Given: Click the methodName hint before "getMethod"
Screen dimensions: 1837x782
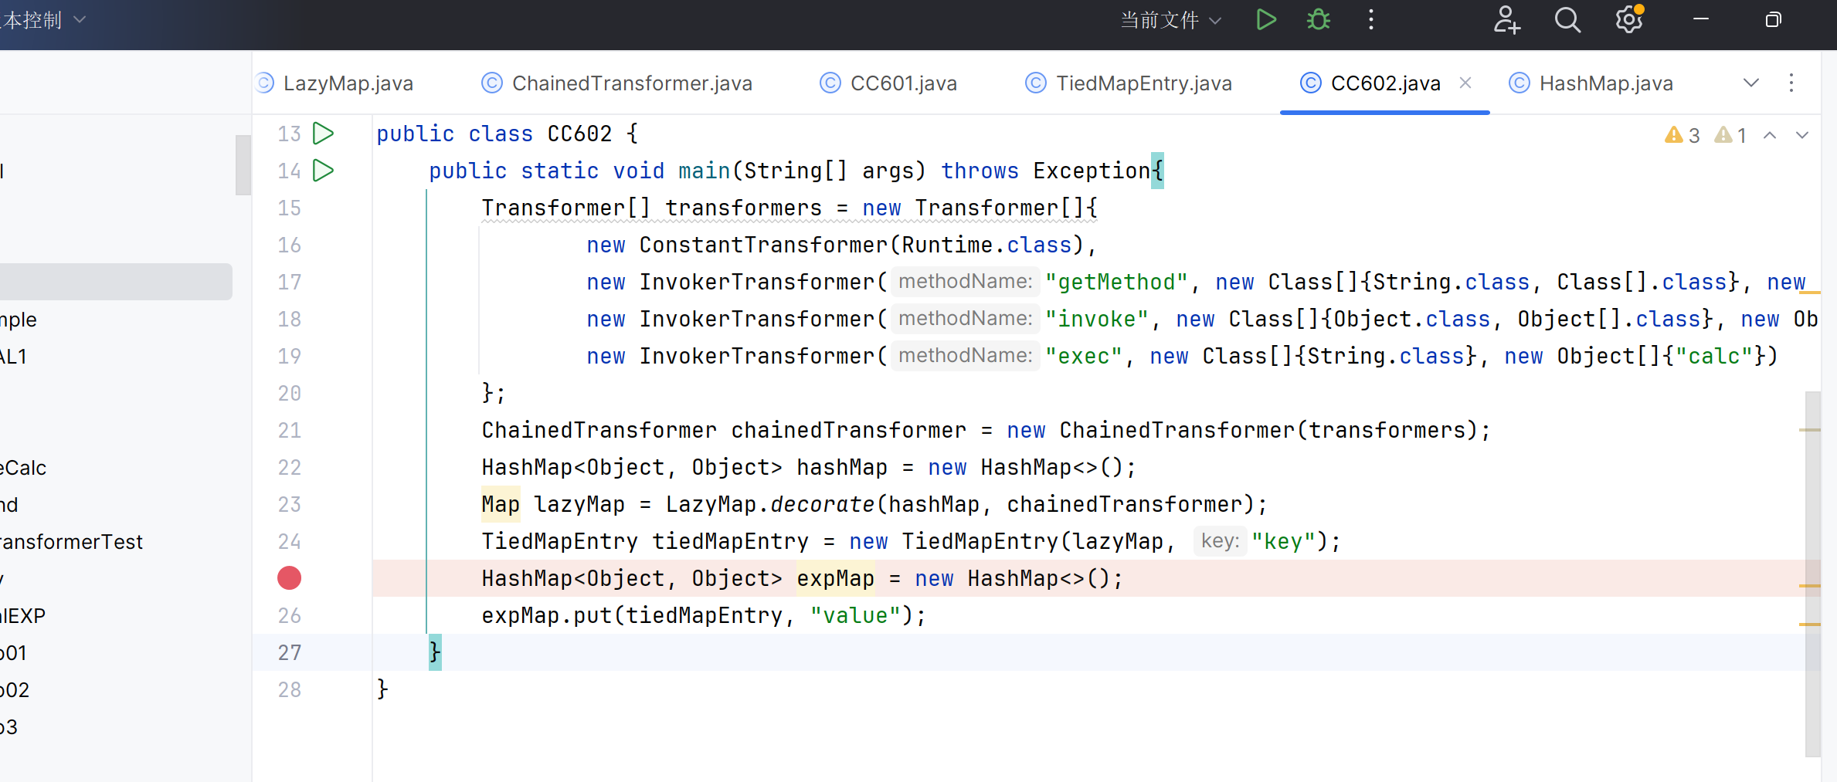Looking at the screenshot, I should 965,282.
